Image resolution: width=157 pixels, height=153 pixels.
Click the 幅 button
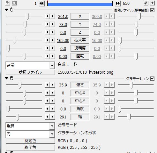[80, 117]
